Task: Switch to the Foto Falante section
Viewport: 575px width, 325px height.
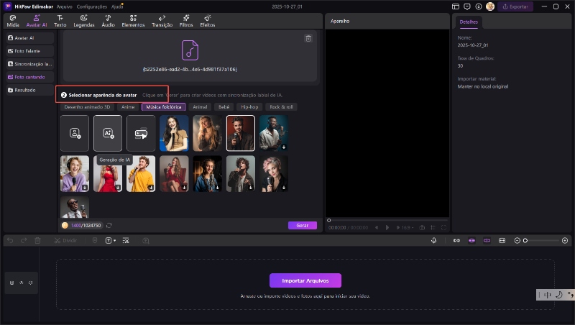Action: tap(29, 50)
